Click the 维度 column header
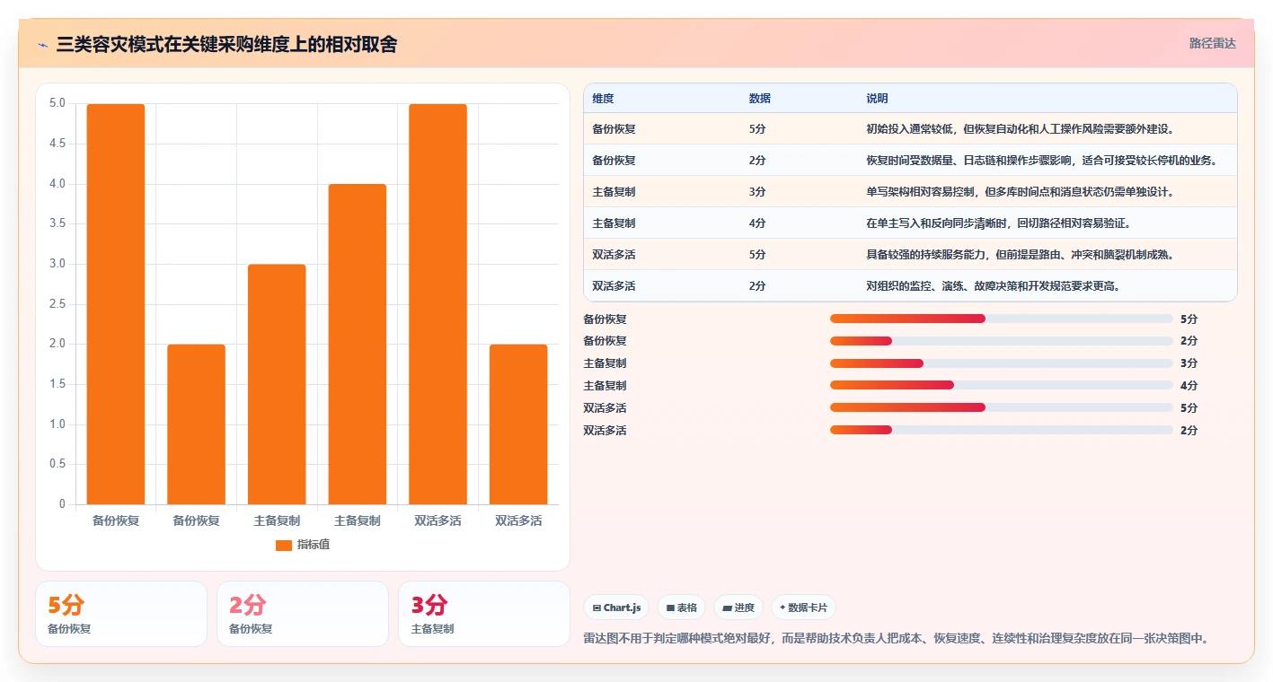 click(603, 99)
